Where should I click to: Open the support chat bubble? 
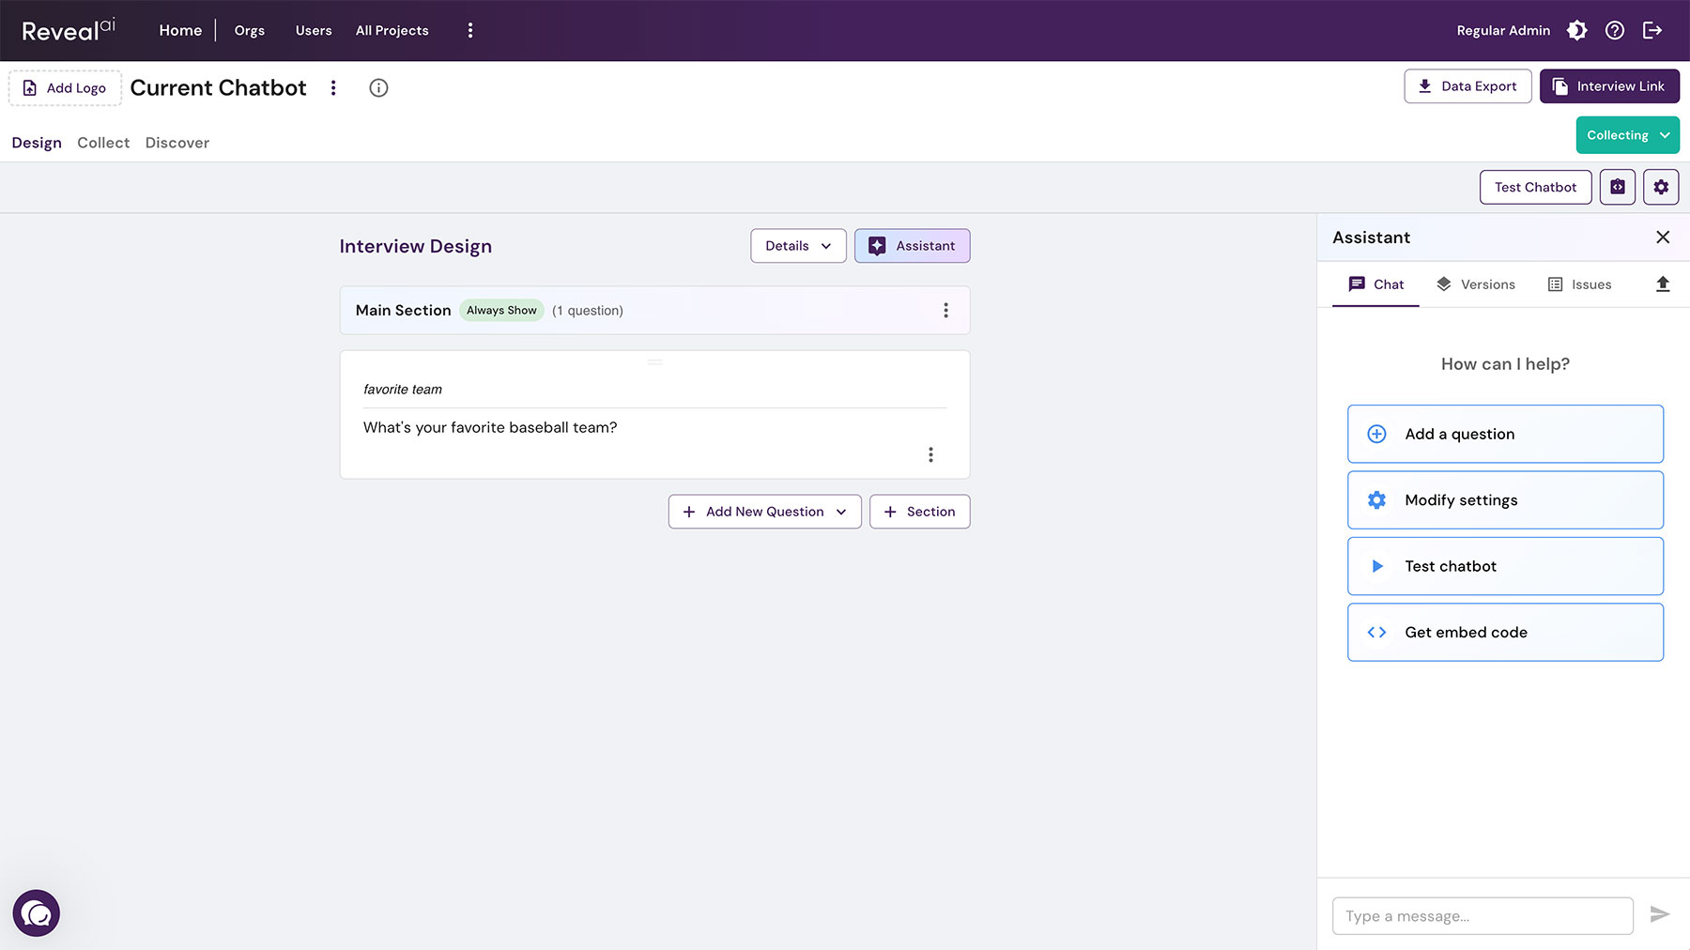[x=37, y=912]
